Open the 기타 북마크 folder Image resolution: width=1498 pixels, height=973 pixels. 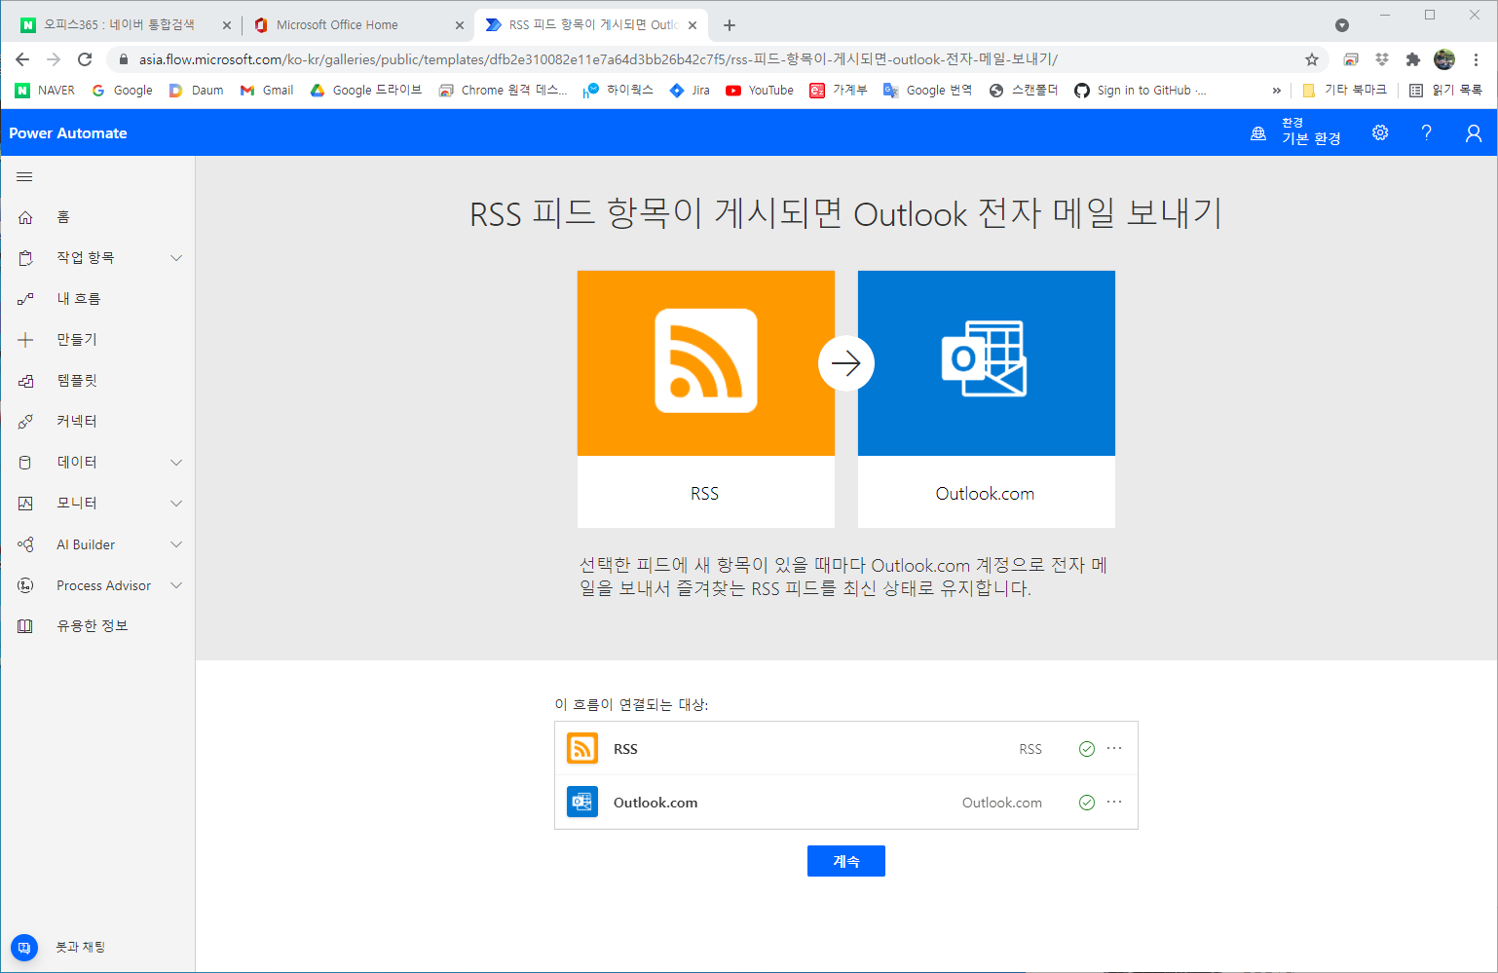coord(1344,91)
